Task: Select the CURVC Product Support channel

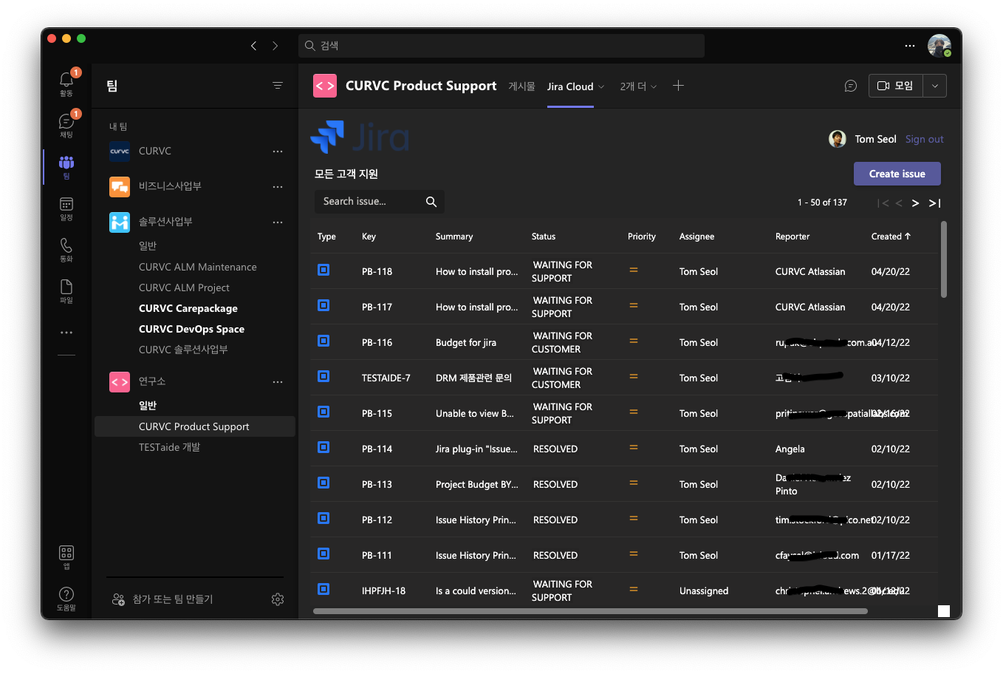Action: tap(195, 426)
